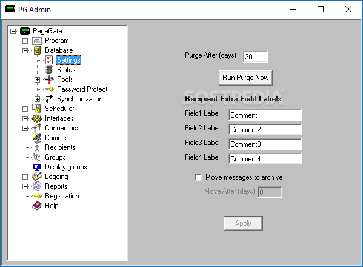Image resolution: width=363 pixels, height=267 pixels.
Task: Select the Connectors tree label
Action: pos(61,128)
